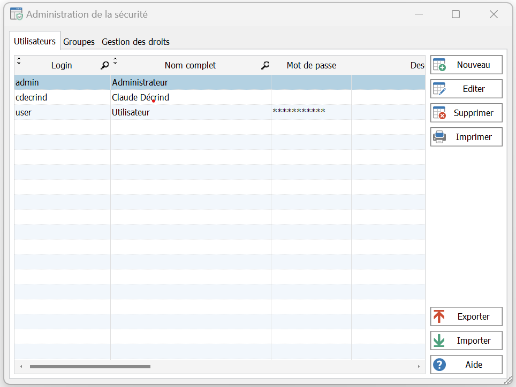Viewport: 516px width, 387px height.
Task: Switch to the Groupes tab
Action: (x=79, y=42)
